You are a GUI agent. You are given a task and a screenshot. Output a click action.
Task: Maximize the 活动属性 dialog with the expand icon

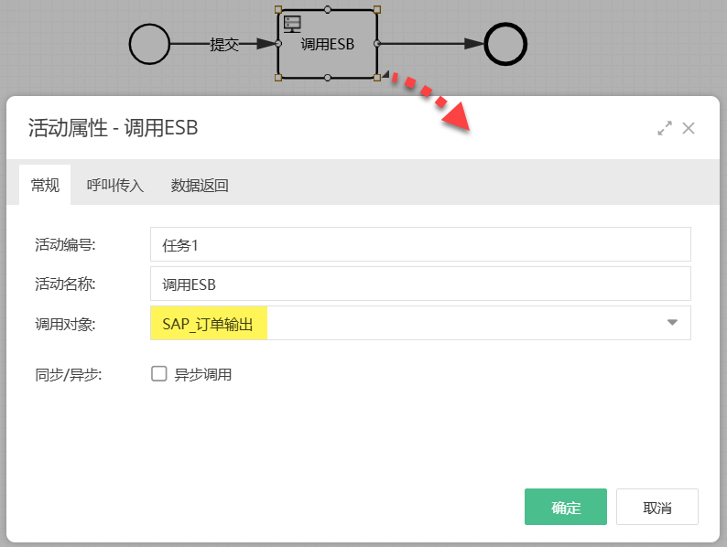(665, 129)
